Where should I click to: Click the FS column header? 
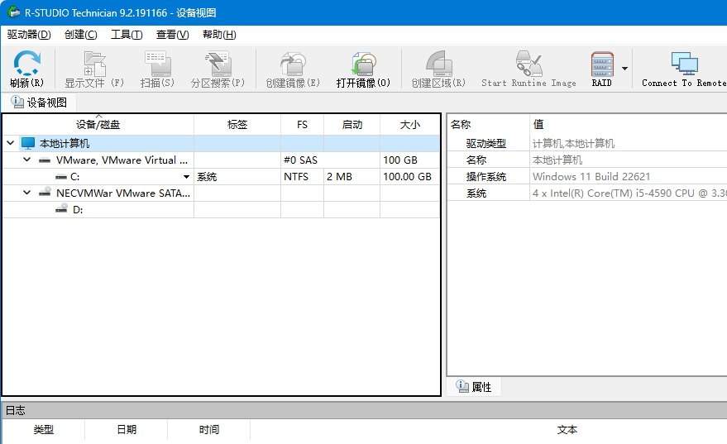[303, 125]
